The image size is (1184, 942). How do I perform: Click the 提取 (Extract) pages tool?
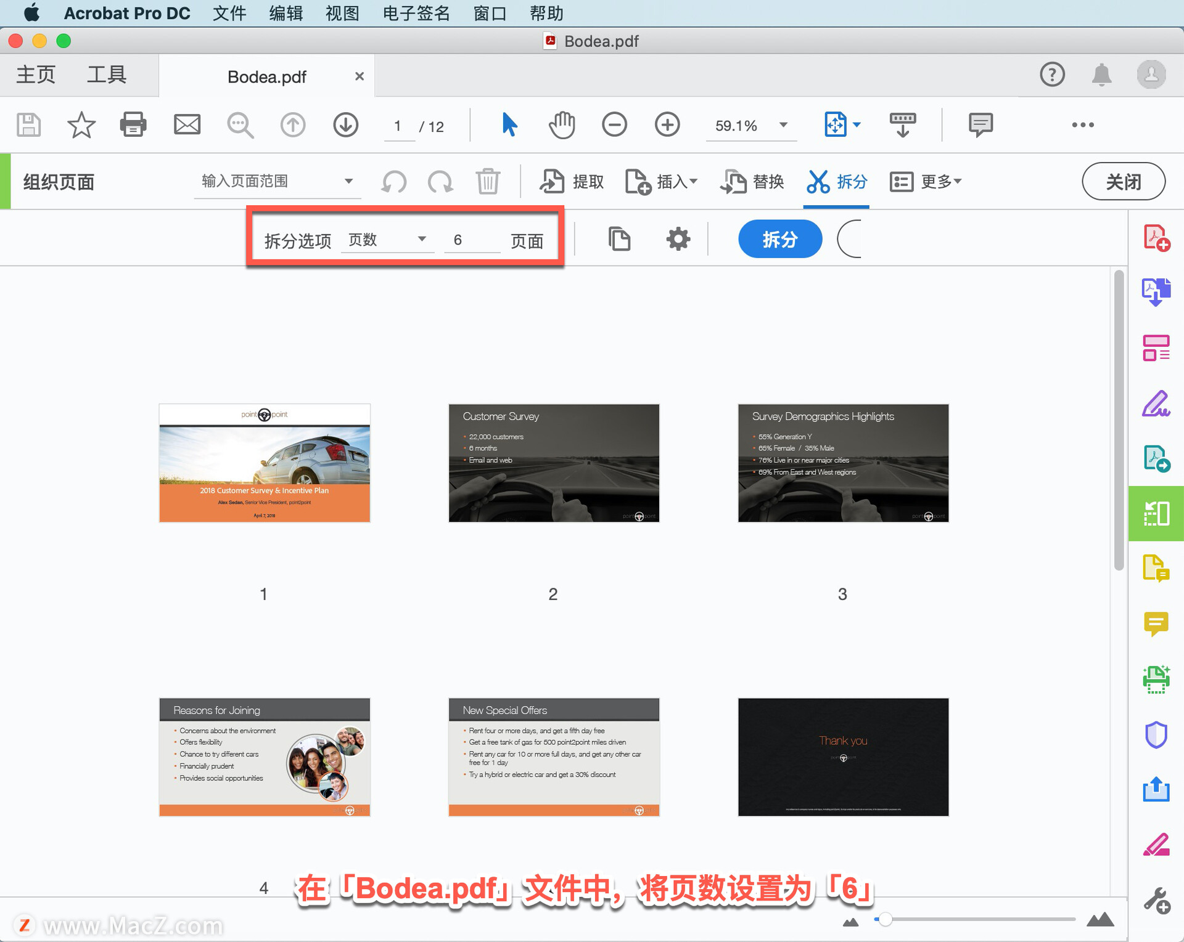click(571, 182)
